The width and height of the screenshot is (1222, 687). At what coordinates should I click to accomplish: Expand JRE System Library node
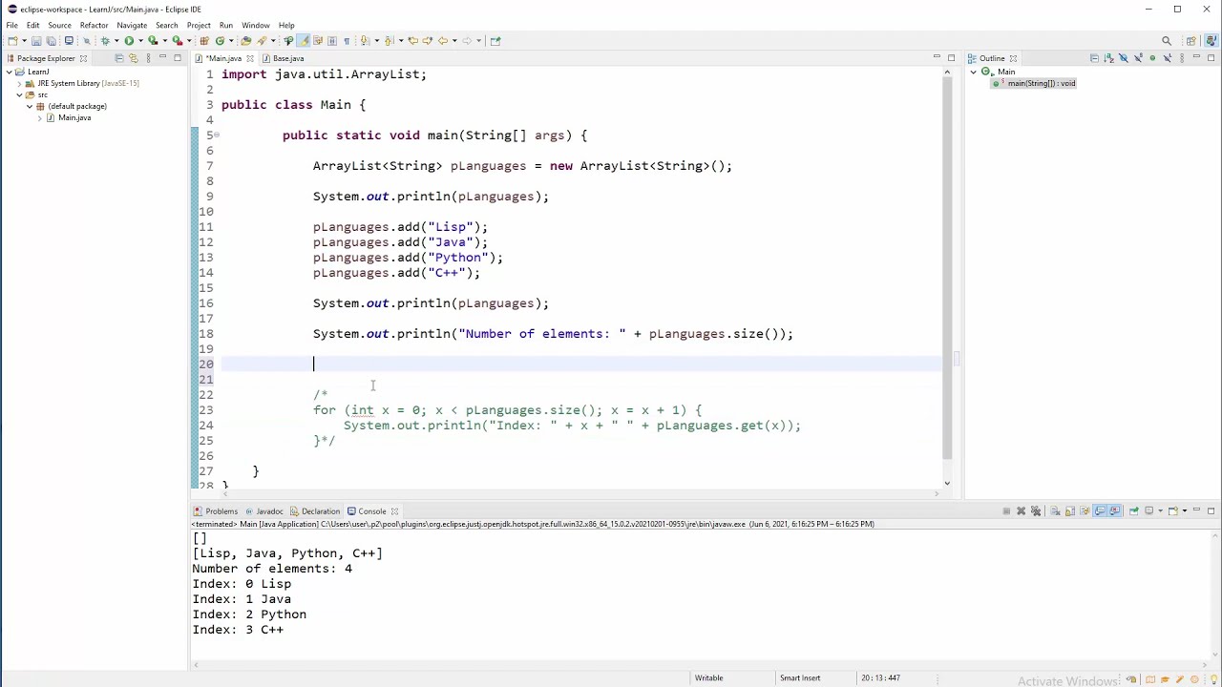(x=18, y=83)
